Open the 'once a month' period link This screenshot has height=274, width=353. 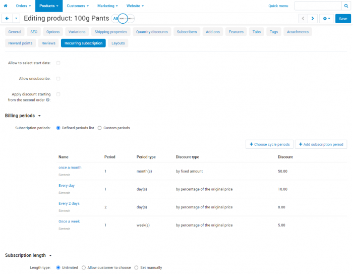pyautogui.click(x=70, y=168)
